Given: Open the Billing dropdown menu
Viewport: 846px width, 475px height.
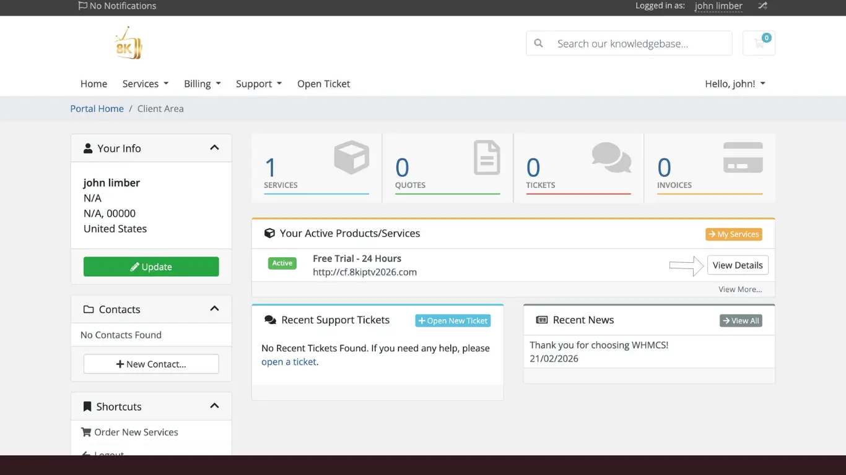Looking at the screenshot, I should (x=203, y=83).
